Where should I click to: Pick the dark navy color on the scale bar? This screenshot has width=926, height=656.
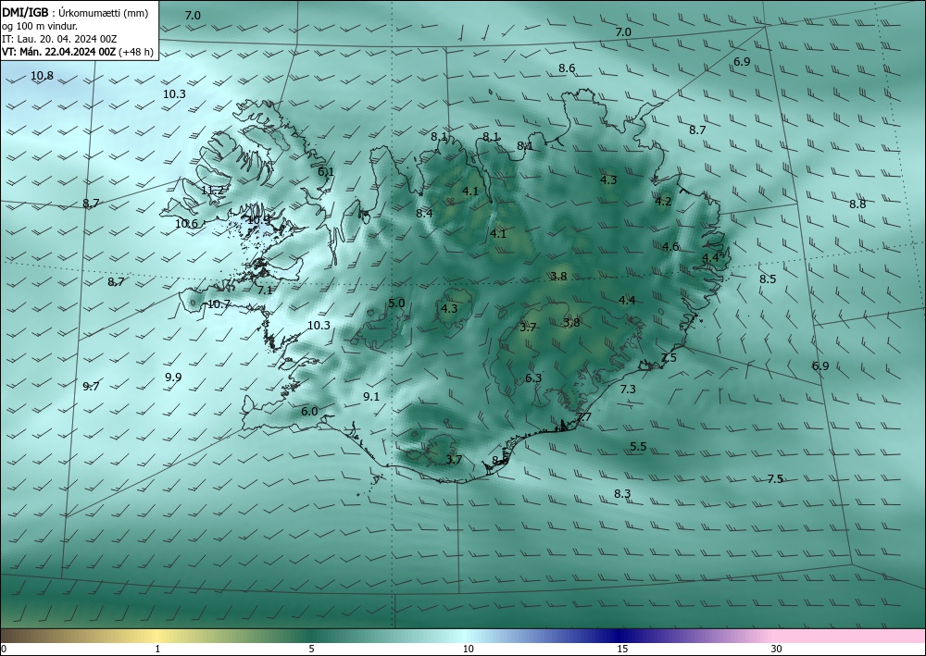tap(619, 636)
